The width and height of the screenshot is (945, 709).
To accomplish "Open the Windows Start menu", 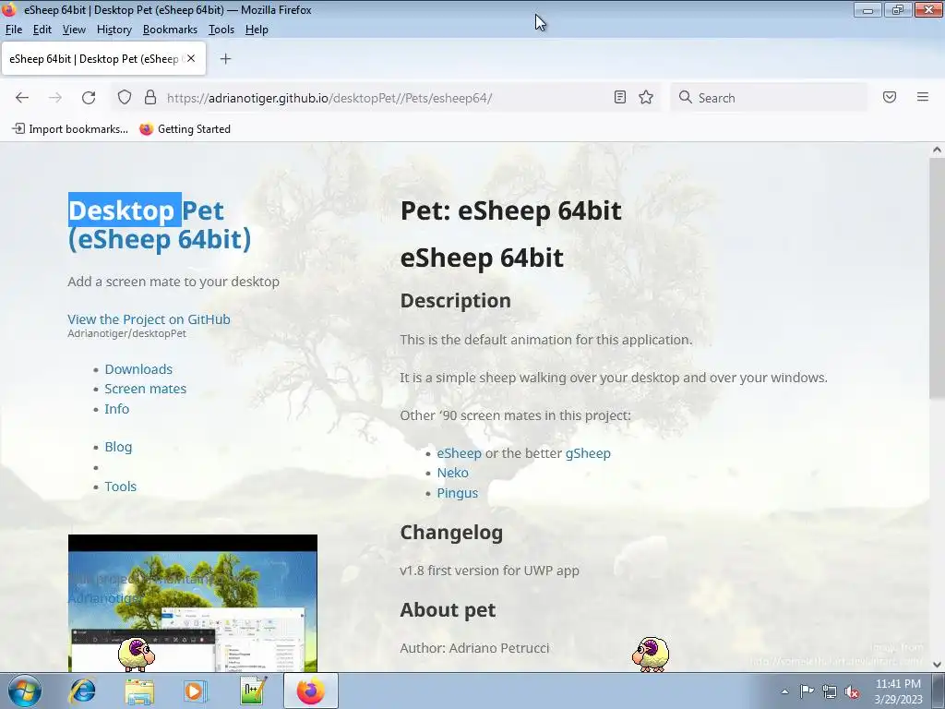I will [23, 691].
